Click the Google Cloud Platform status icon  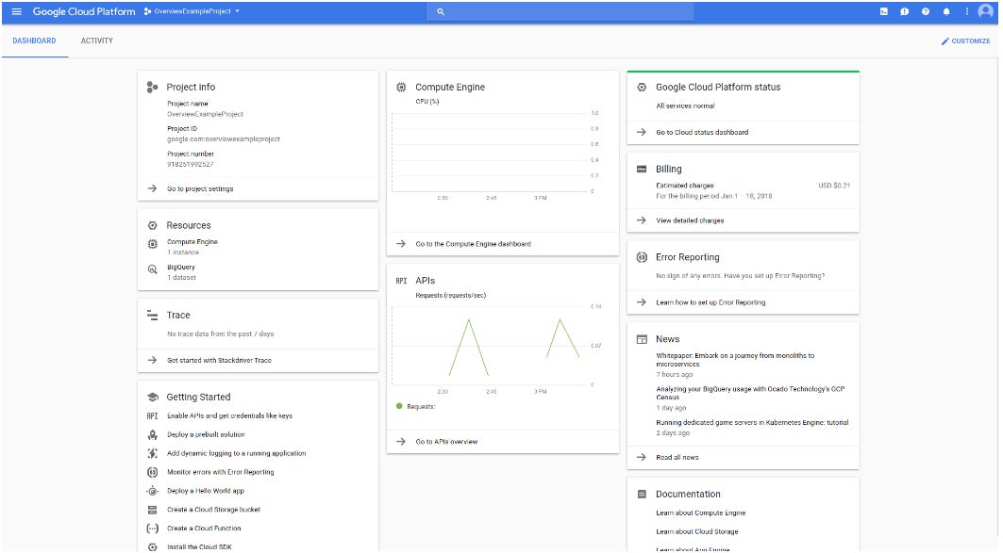(x=642, y=87)
